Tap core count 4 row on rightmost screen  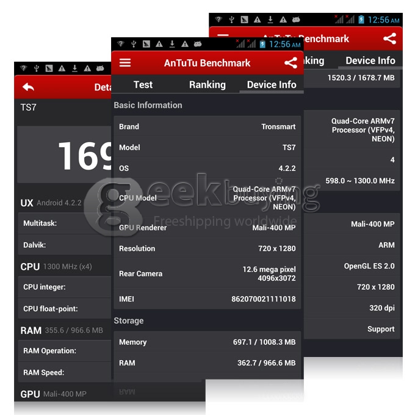pyautogui.click(x=352, y=160)
